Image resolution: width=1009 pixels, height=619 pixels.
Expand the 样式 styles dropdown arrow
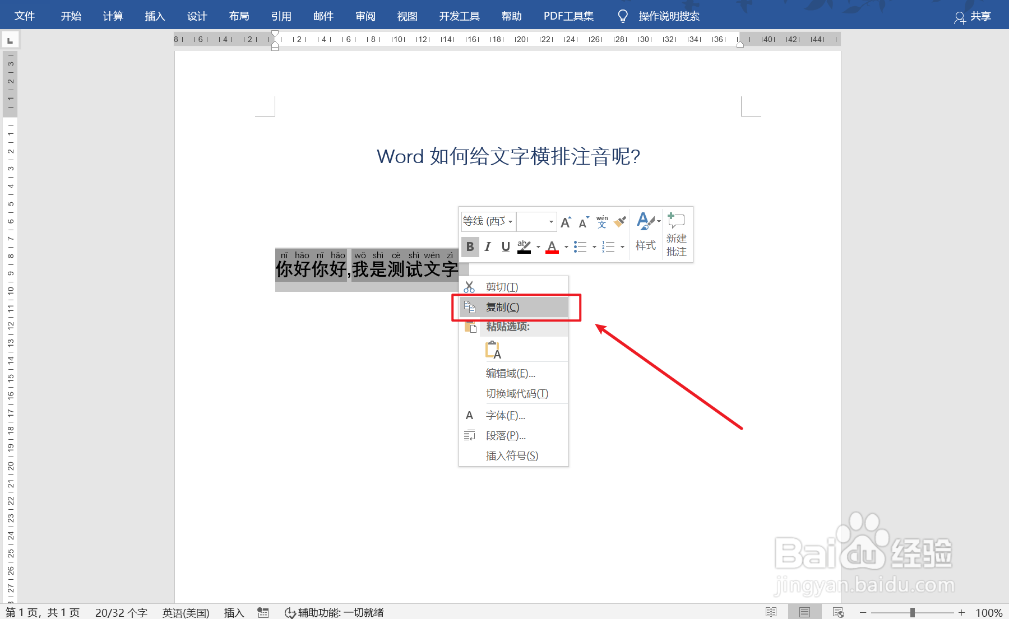click(x=659, y=221)
